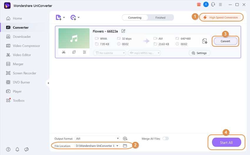Open the customer support headset icon
Viewport: 250px width, 155px height.
[213, 4]
